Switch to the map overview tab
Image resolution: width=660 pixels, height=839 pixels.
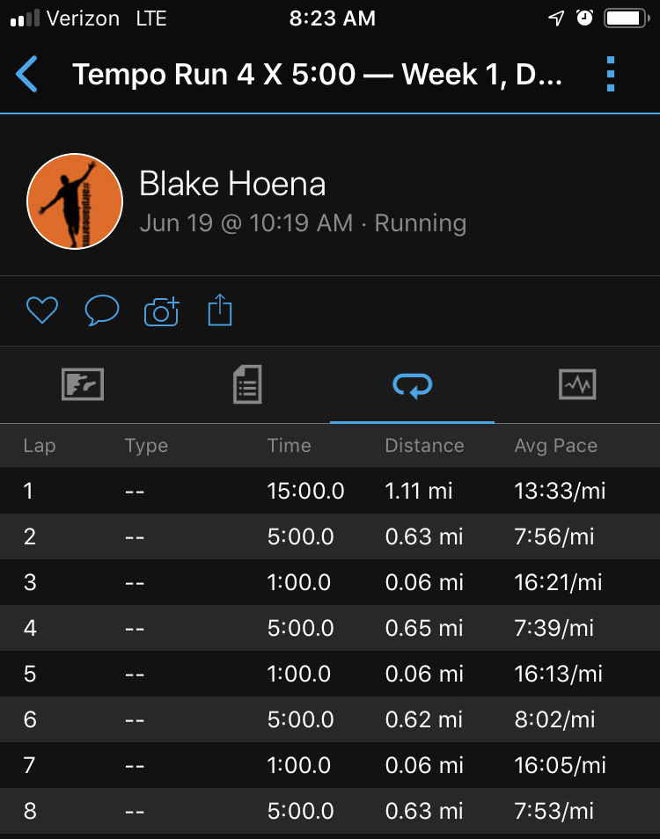point(83,384)
